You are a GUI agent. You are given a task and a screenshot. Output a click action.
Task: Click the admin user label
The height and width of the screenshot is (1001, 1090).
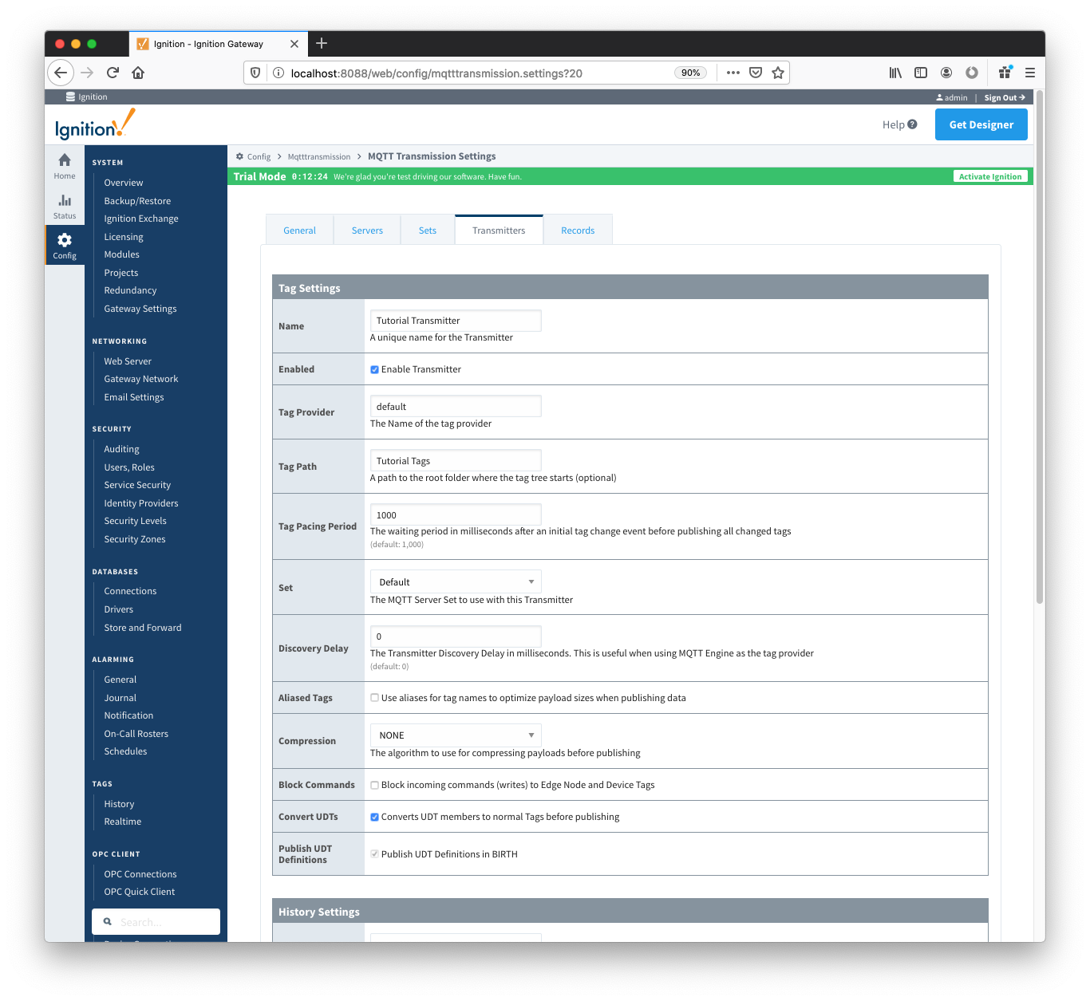pyautogui.click(x=952, y=97)
